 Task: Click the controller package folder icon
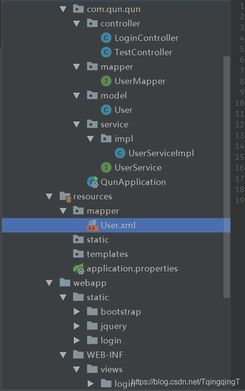pos(92,24)
